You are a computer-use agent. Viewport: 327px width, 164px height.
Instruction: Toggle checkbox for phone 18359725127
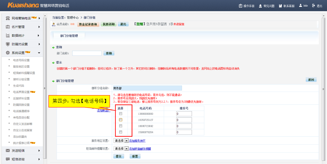coord(121,120)
